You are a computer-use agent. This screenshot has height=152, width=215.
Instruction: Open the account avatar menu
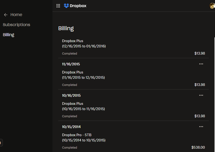point(212,6)
